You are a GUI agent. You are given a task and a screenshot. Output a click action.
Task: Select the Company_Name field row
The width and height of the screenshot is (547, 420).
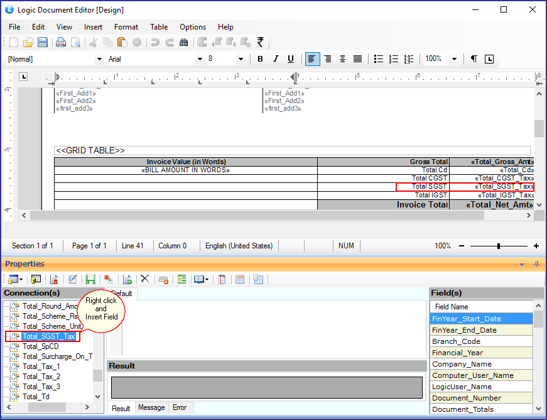482,364
